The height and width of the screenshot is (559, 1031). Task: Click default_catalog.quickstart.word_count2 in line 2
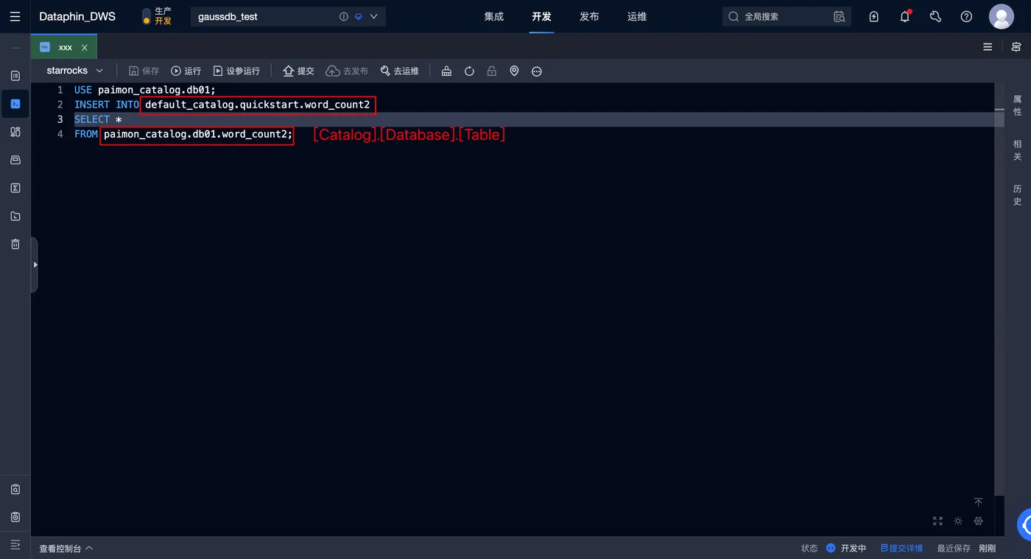tap(258, 105)
